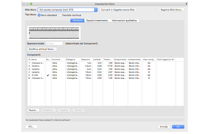This screenshot has height=134, width=210.
Task: Click the 3.20 transmittance value
Action: coord(110,75)
